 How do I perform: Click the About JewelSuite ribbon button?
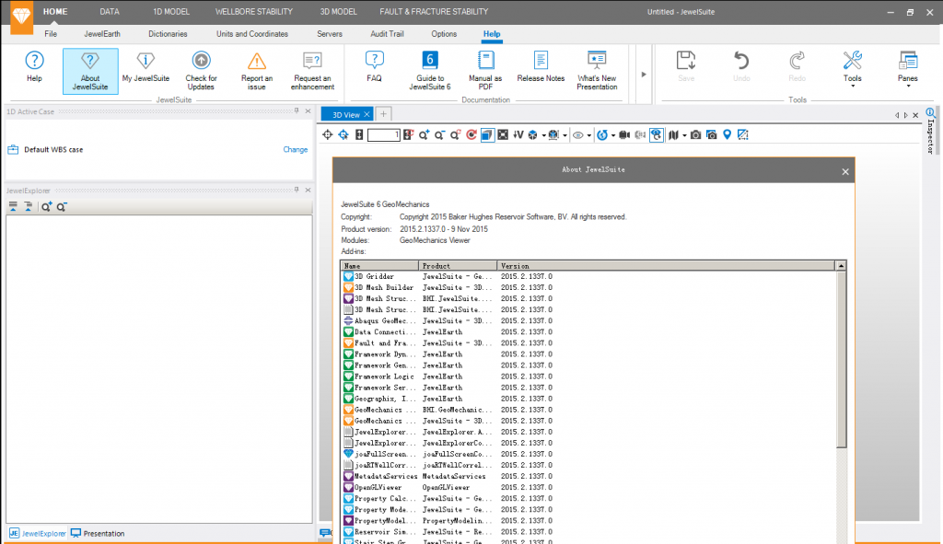[90, 71]
